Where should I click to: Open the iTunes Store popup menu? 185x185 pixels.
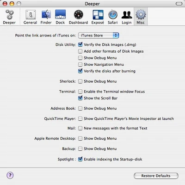point(99,36)
